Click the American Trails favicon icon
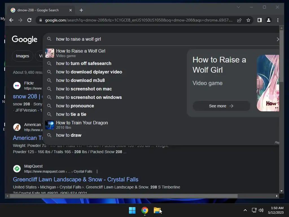Image resolution: width=289 pixels, height=217 pixels. coord(17,127)
